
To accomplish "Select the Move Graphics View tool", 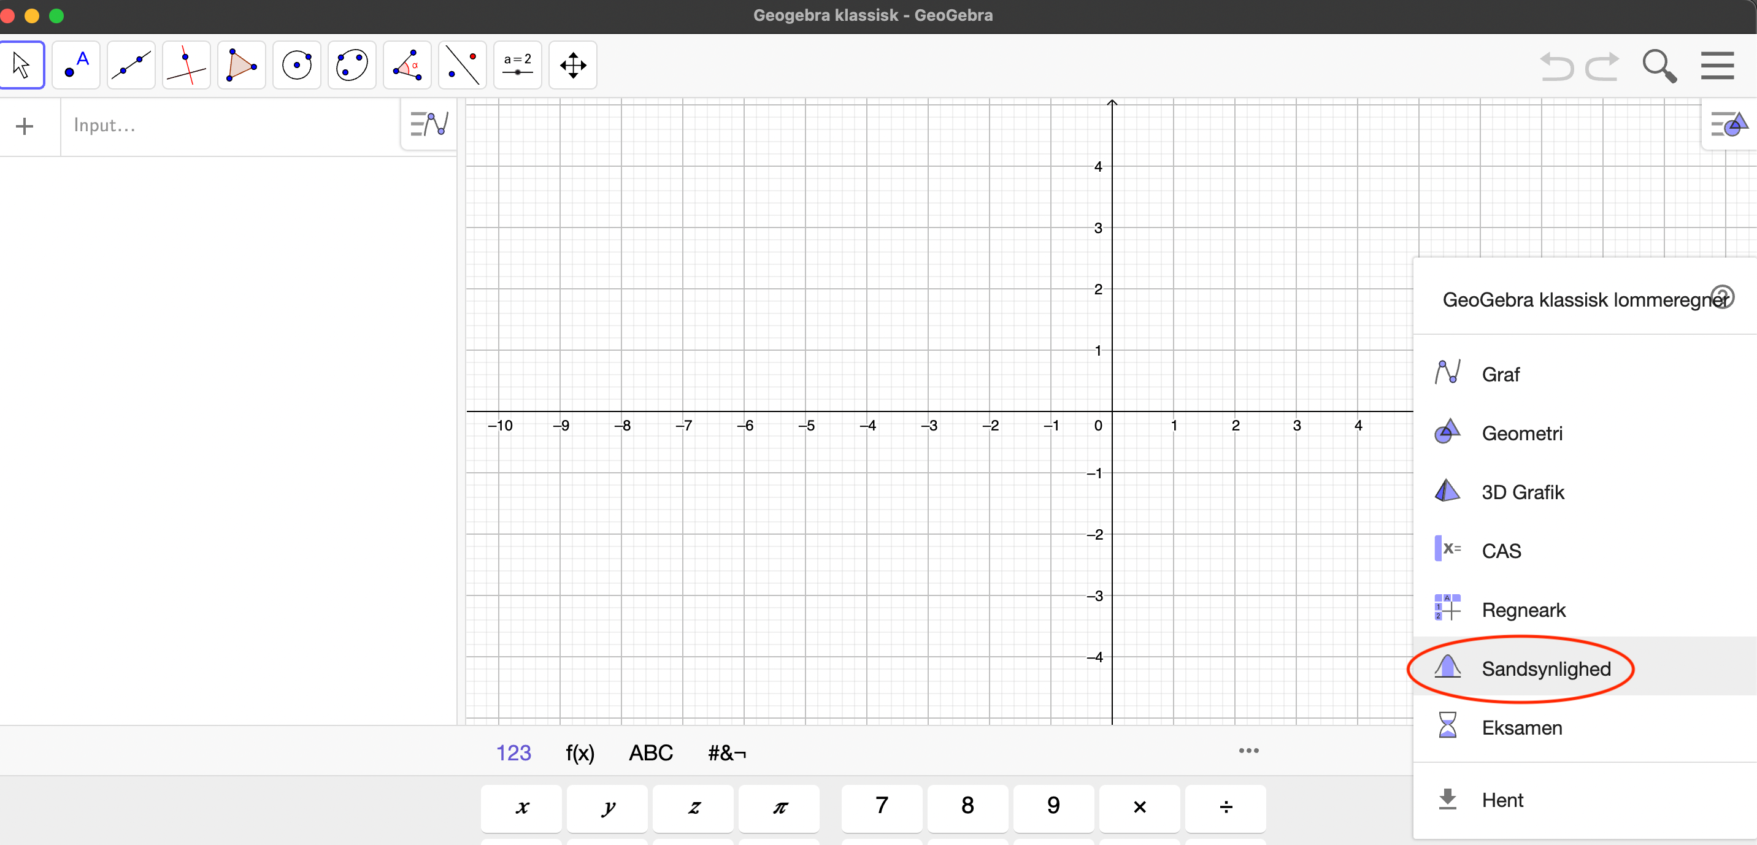I will click(x=573, y=66).
